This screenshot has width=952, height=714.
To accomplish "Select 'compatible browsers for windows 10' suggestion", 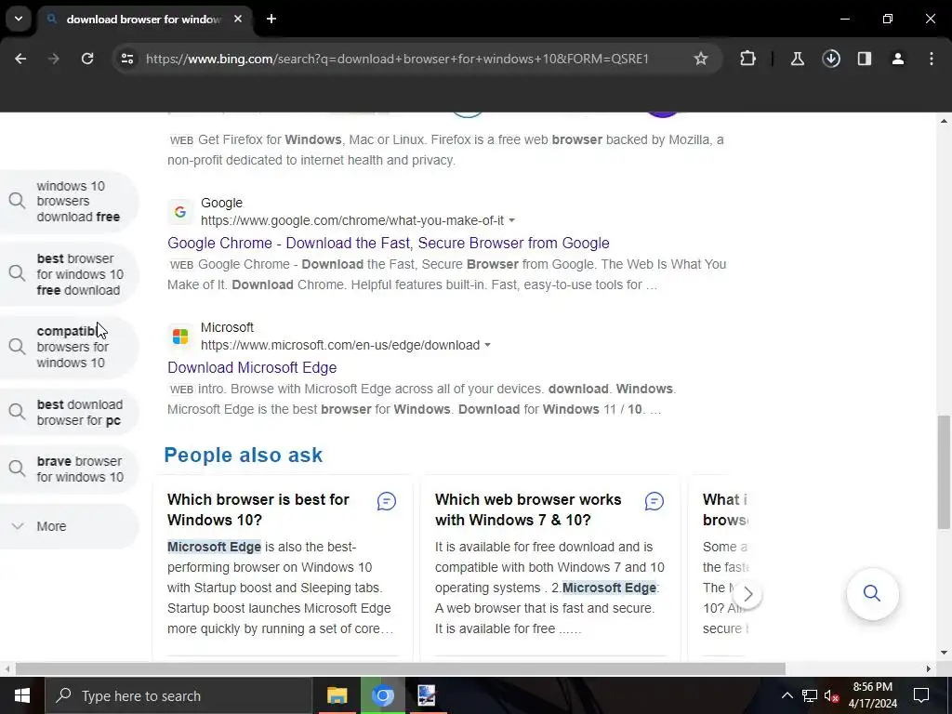I will click(x=70, y=348).
